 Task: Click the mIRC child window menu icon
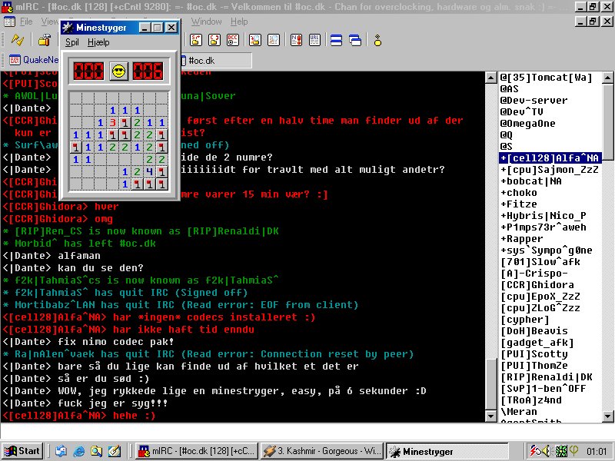coord(9,22)
